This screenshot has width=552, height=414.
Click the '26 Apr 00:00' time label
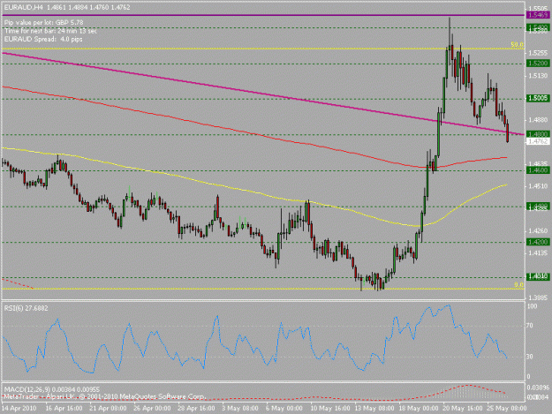152,409
